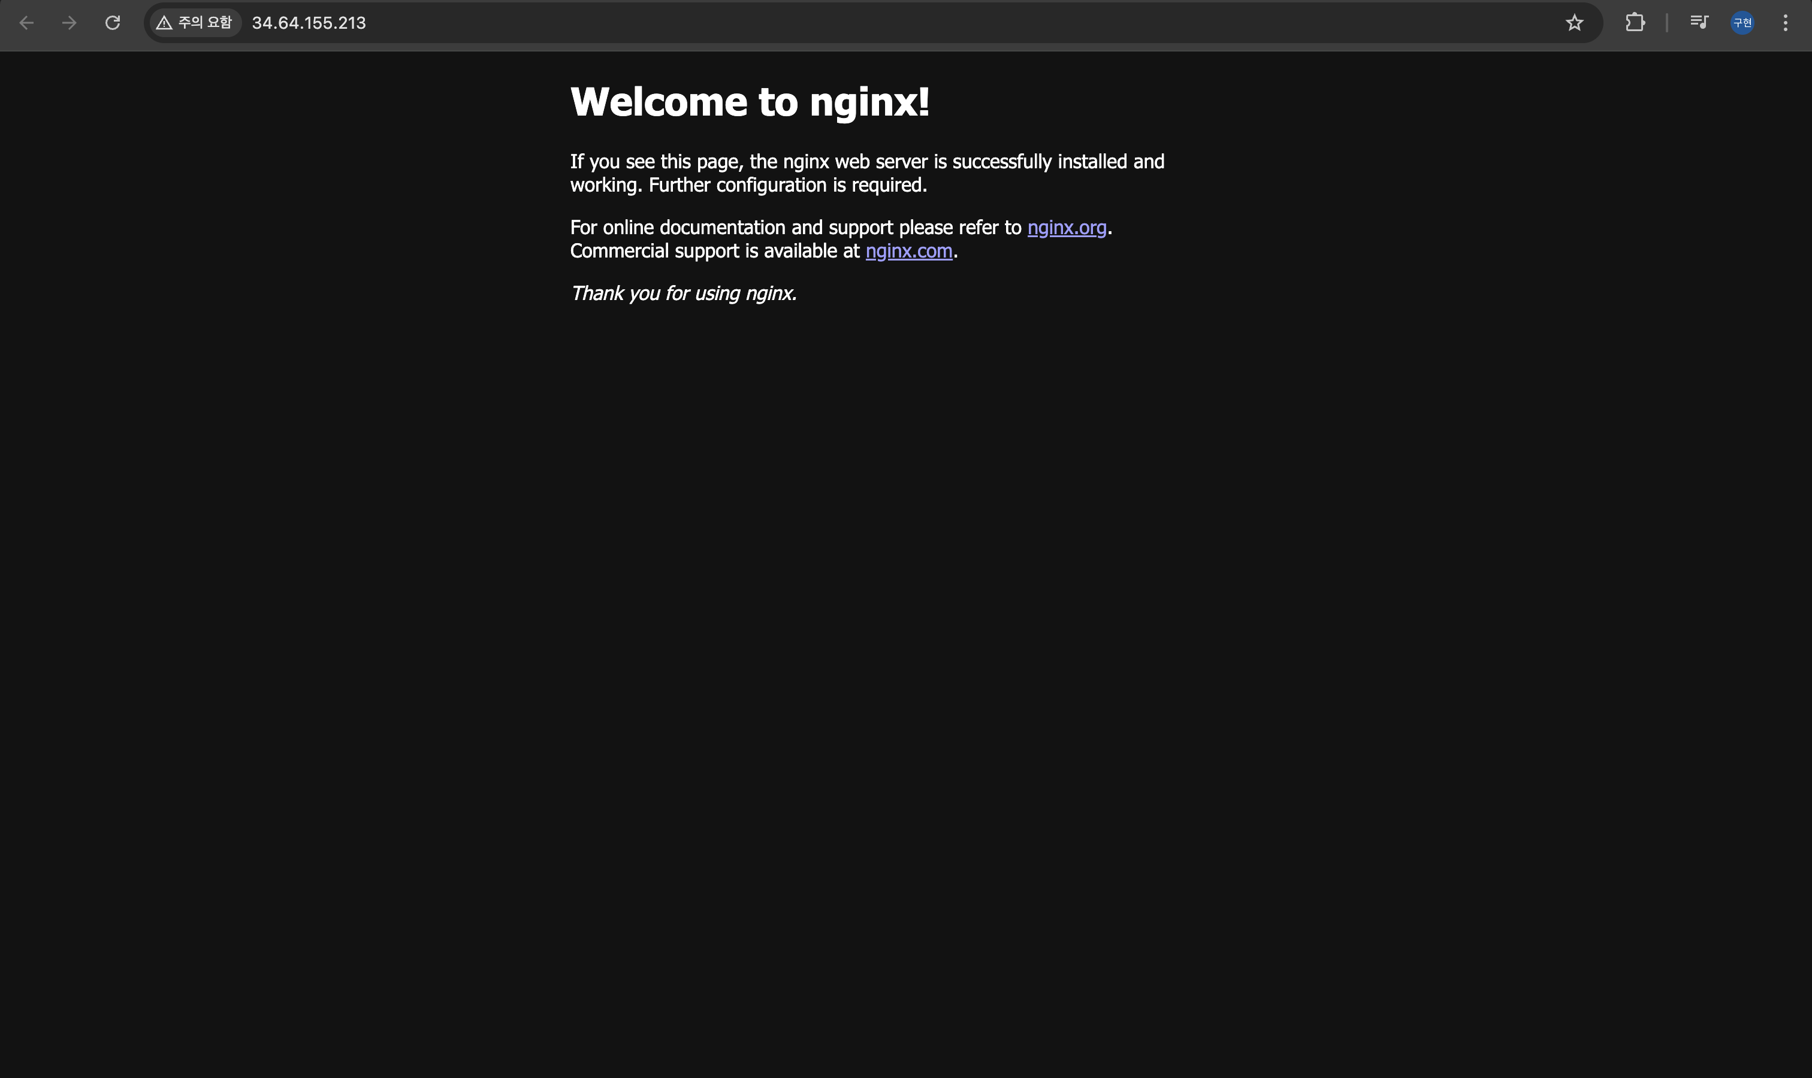Bookmark this page with the star icon
Screen dimensions: 1812x1078
click(1574, 23)
